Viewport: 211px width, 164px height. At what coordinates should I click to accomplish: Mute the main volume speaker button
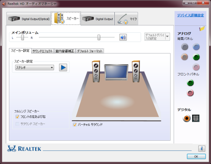(123, 37)
